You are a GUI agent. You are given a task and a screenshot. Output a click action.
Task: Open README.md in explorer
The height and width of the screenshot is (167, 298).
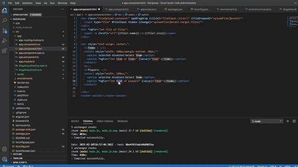coord(22,138)
